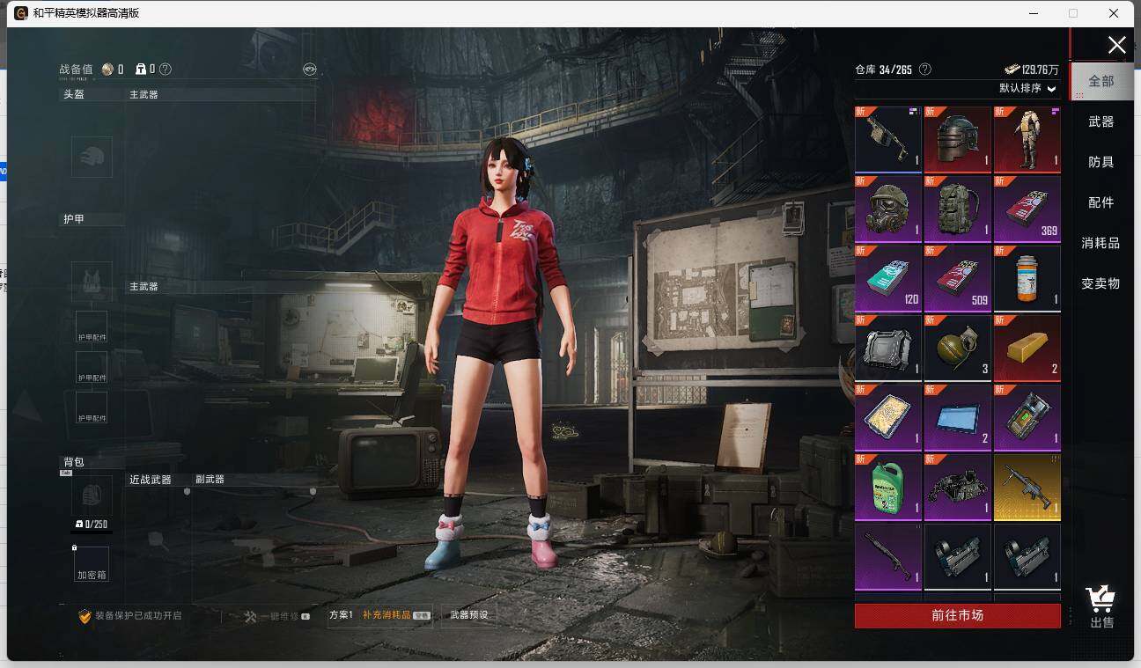Viewport: 1141px width, 668px height.
Task: Select the green jerrycan item
Action: click(888, 487)
